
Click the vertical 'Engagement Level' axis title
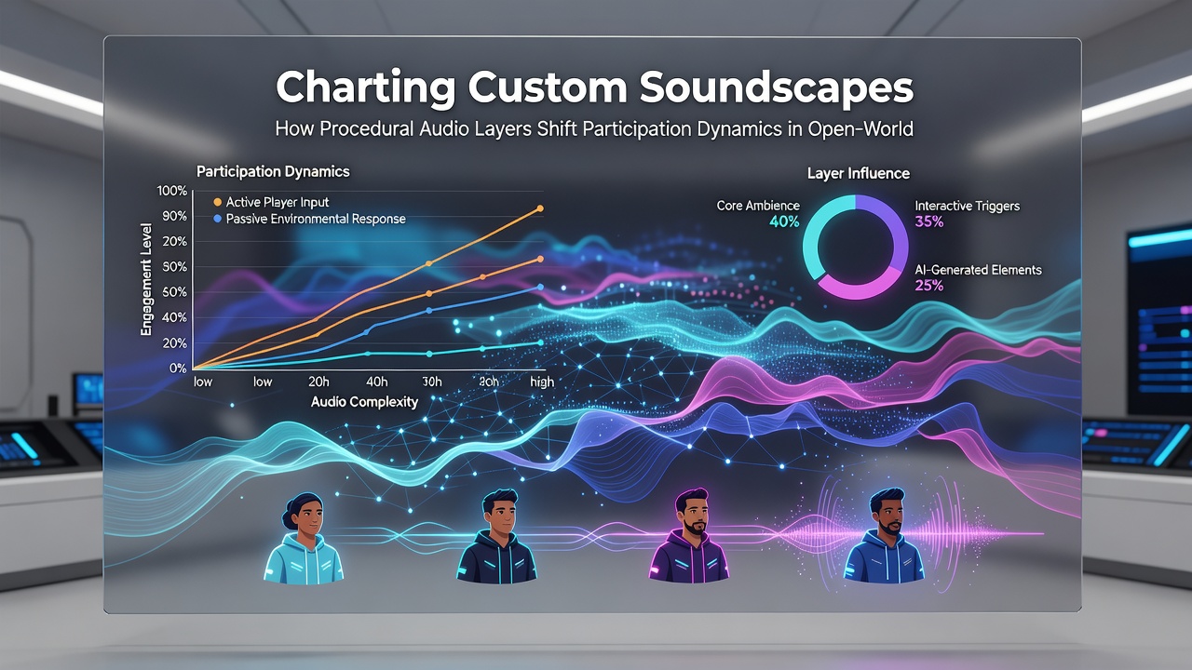click(x=147, y=280)
